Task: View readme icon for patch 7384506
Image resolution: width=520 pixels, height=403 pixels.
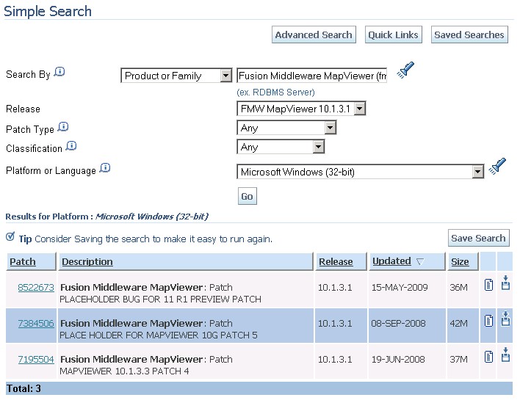Action: tap(488, 320)
